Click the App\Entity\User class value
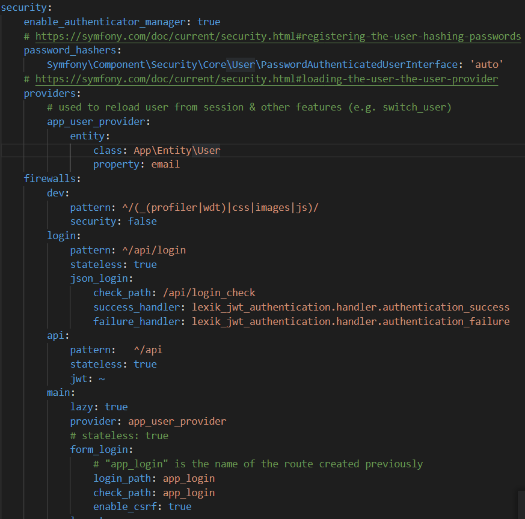The image size is (525, 519). [x=177, y=151]
